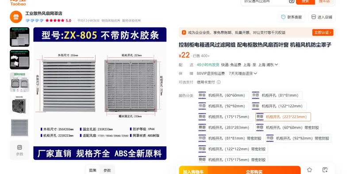Select option 机柜开孔 (175*175mm)

point(225,117)
